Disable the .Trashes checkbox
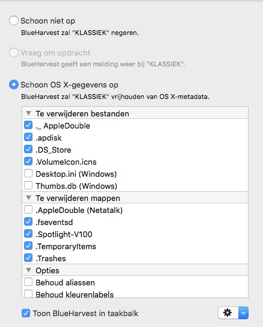The height and width of the screenshot is (327, 263). click(x=28, y=258)
